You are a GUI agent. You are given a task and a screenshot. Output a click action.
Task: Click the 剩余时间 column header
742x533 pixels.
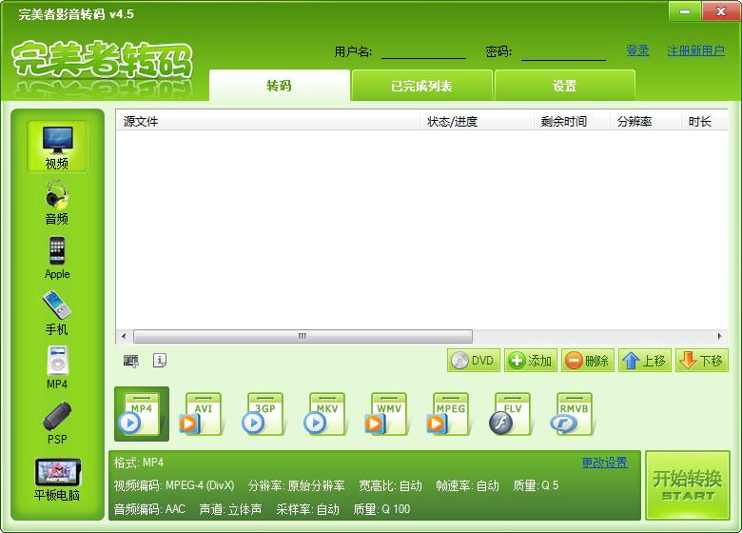tap(572, 122)
